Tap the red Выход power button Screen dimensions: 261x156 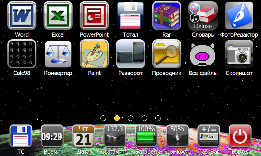pyautogui.click(x=240, y=136)
